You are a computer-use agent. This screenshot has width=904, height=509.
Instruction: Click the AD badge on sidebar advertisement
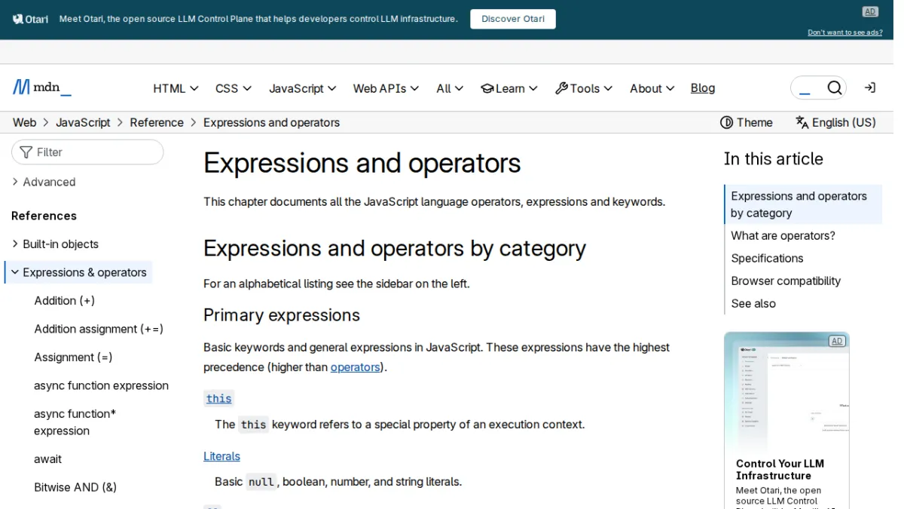tap(837, 341)
